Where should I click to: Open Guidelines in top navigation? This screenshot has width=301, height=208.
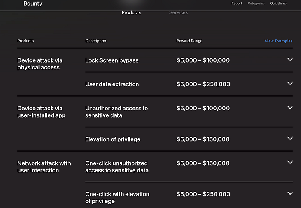(279, 3)
